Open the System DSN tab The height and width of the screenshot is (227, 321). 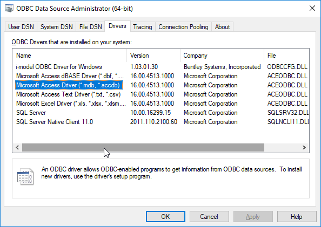click(57, 27)
